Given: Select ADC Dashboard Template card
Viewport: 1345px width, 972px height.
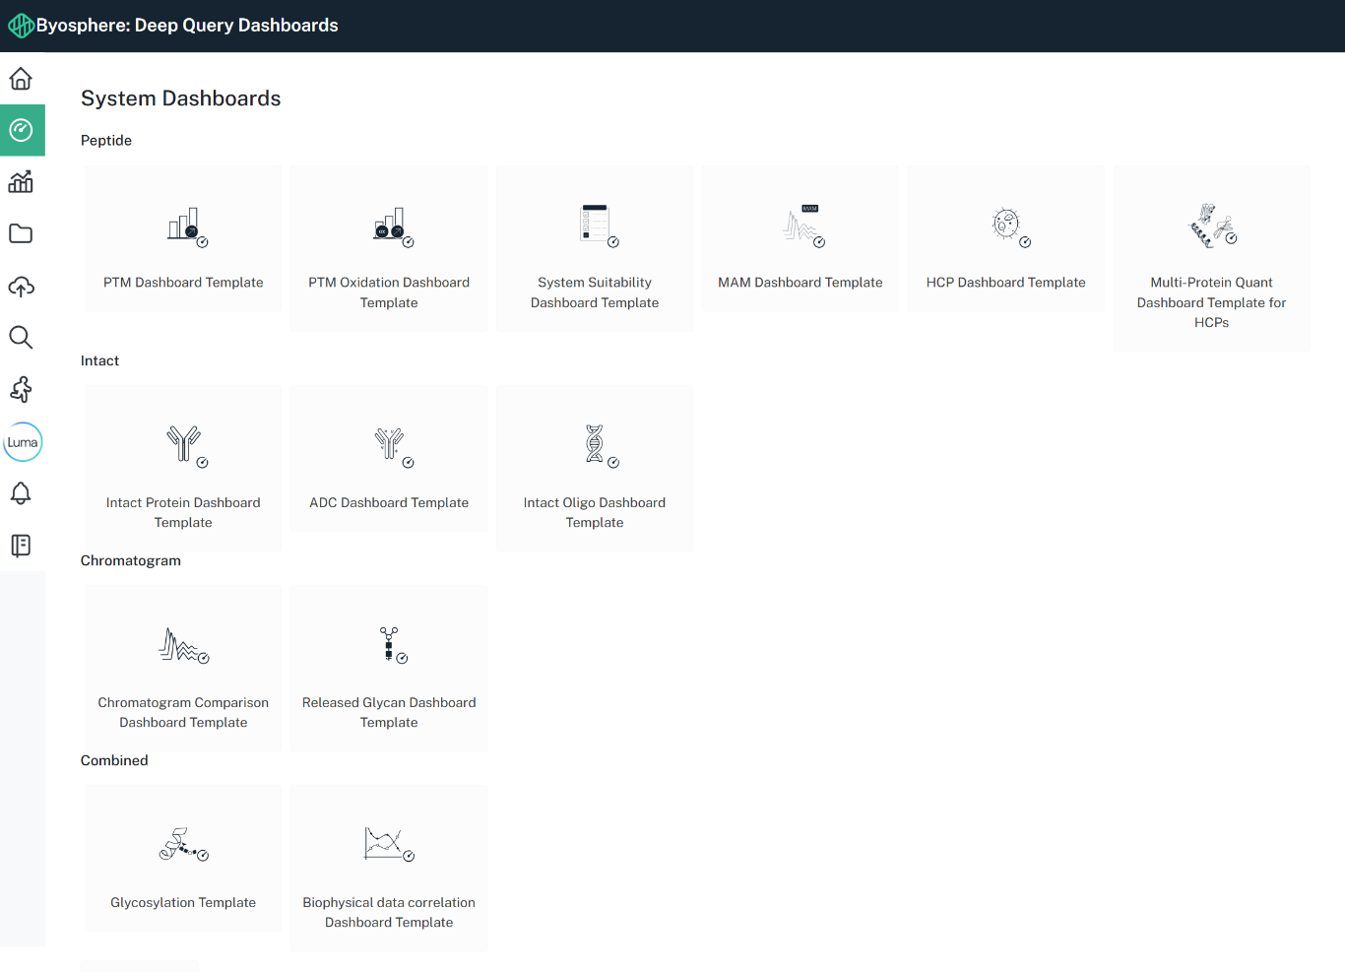Looking at the screenshot, I should point(389,458).
